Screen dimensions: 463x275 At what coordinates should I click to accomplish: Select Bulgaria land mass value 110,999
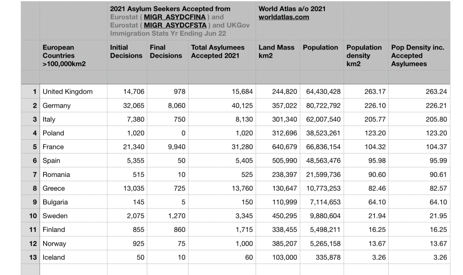278,202
